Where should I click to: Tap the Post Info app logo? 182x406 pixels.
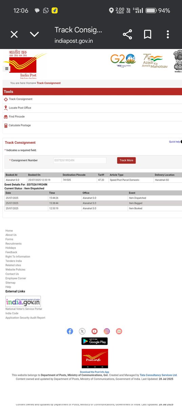coord(95,359)
